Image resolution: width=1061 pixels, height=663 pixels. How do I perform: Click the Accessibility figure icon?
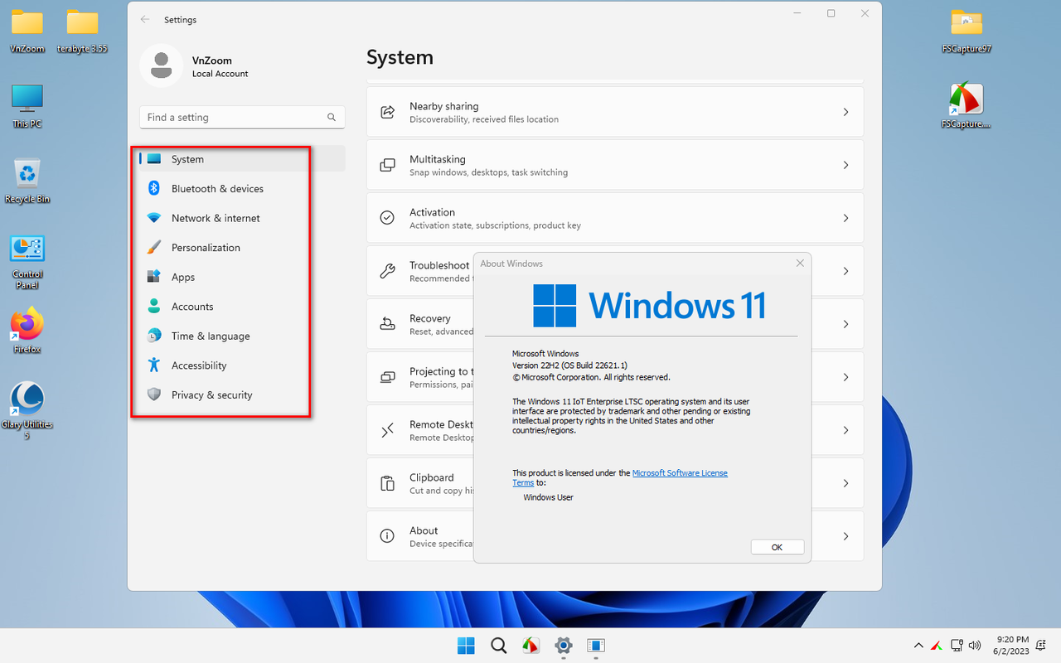[x=153, y=365]
